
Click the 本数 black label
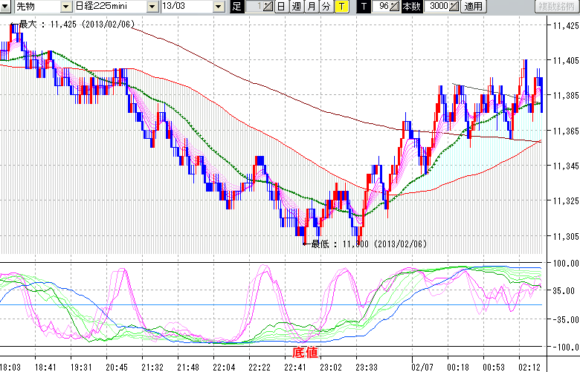(x=411, y=7)
